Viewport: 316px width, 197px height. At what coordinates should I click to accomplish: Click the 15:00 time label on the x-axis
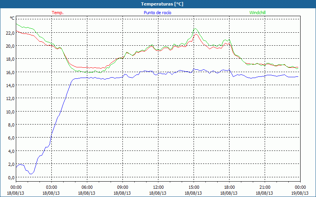[194, 188]
